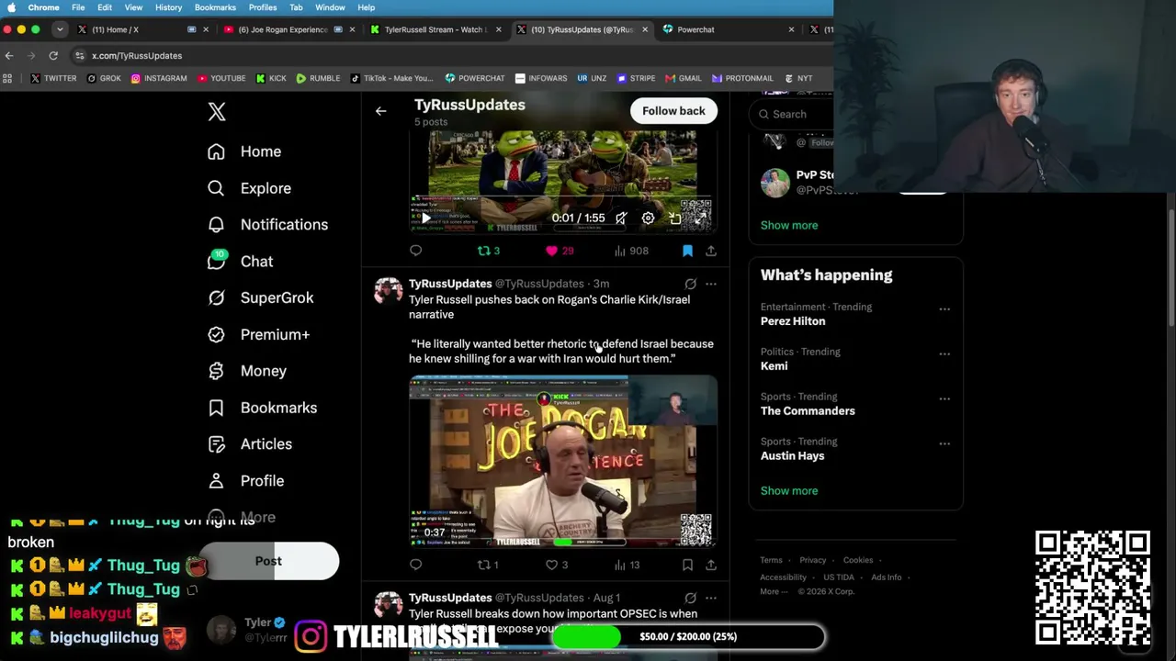Open Money in the X sidebar
The image size is (1176, 661).
(x=247, y=371)
